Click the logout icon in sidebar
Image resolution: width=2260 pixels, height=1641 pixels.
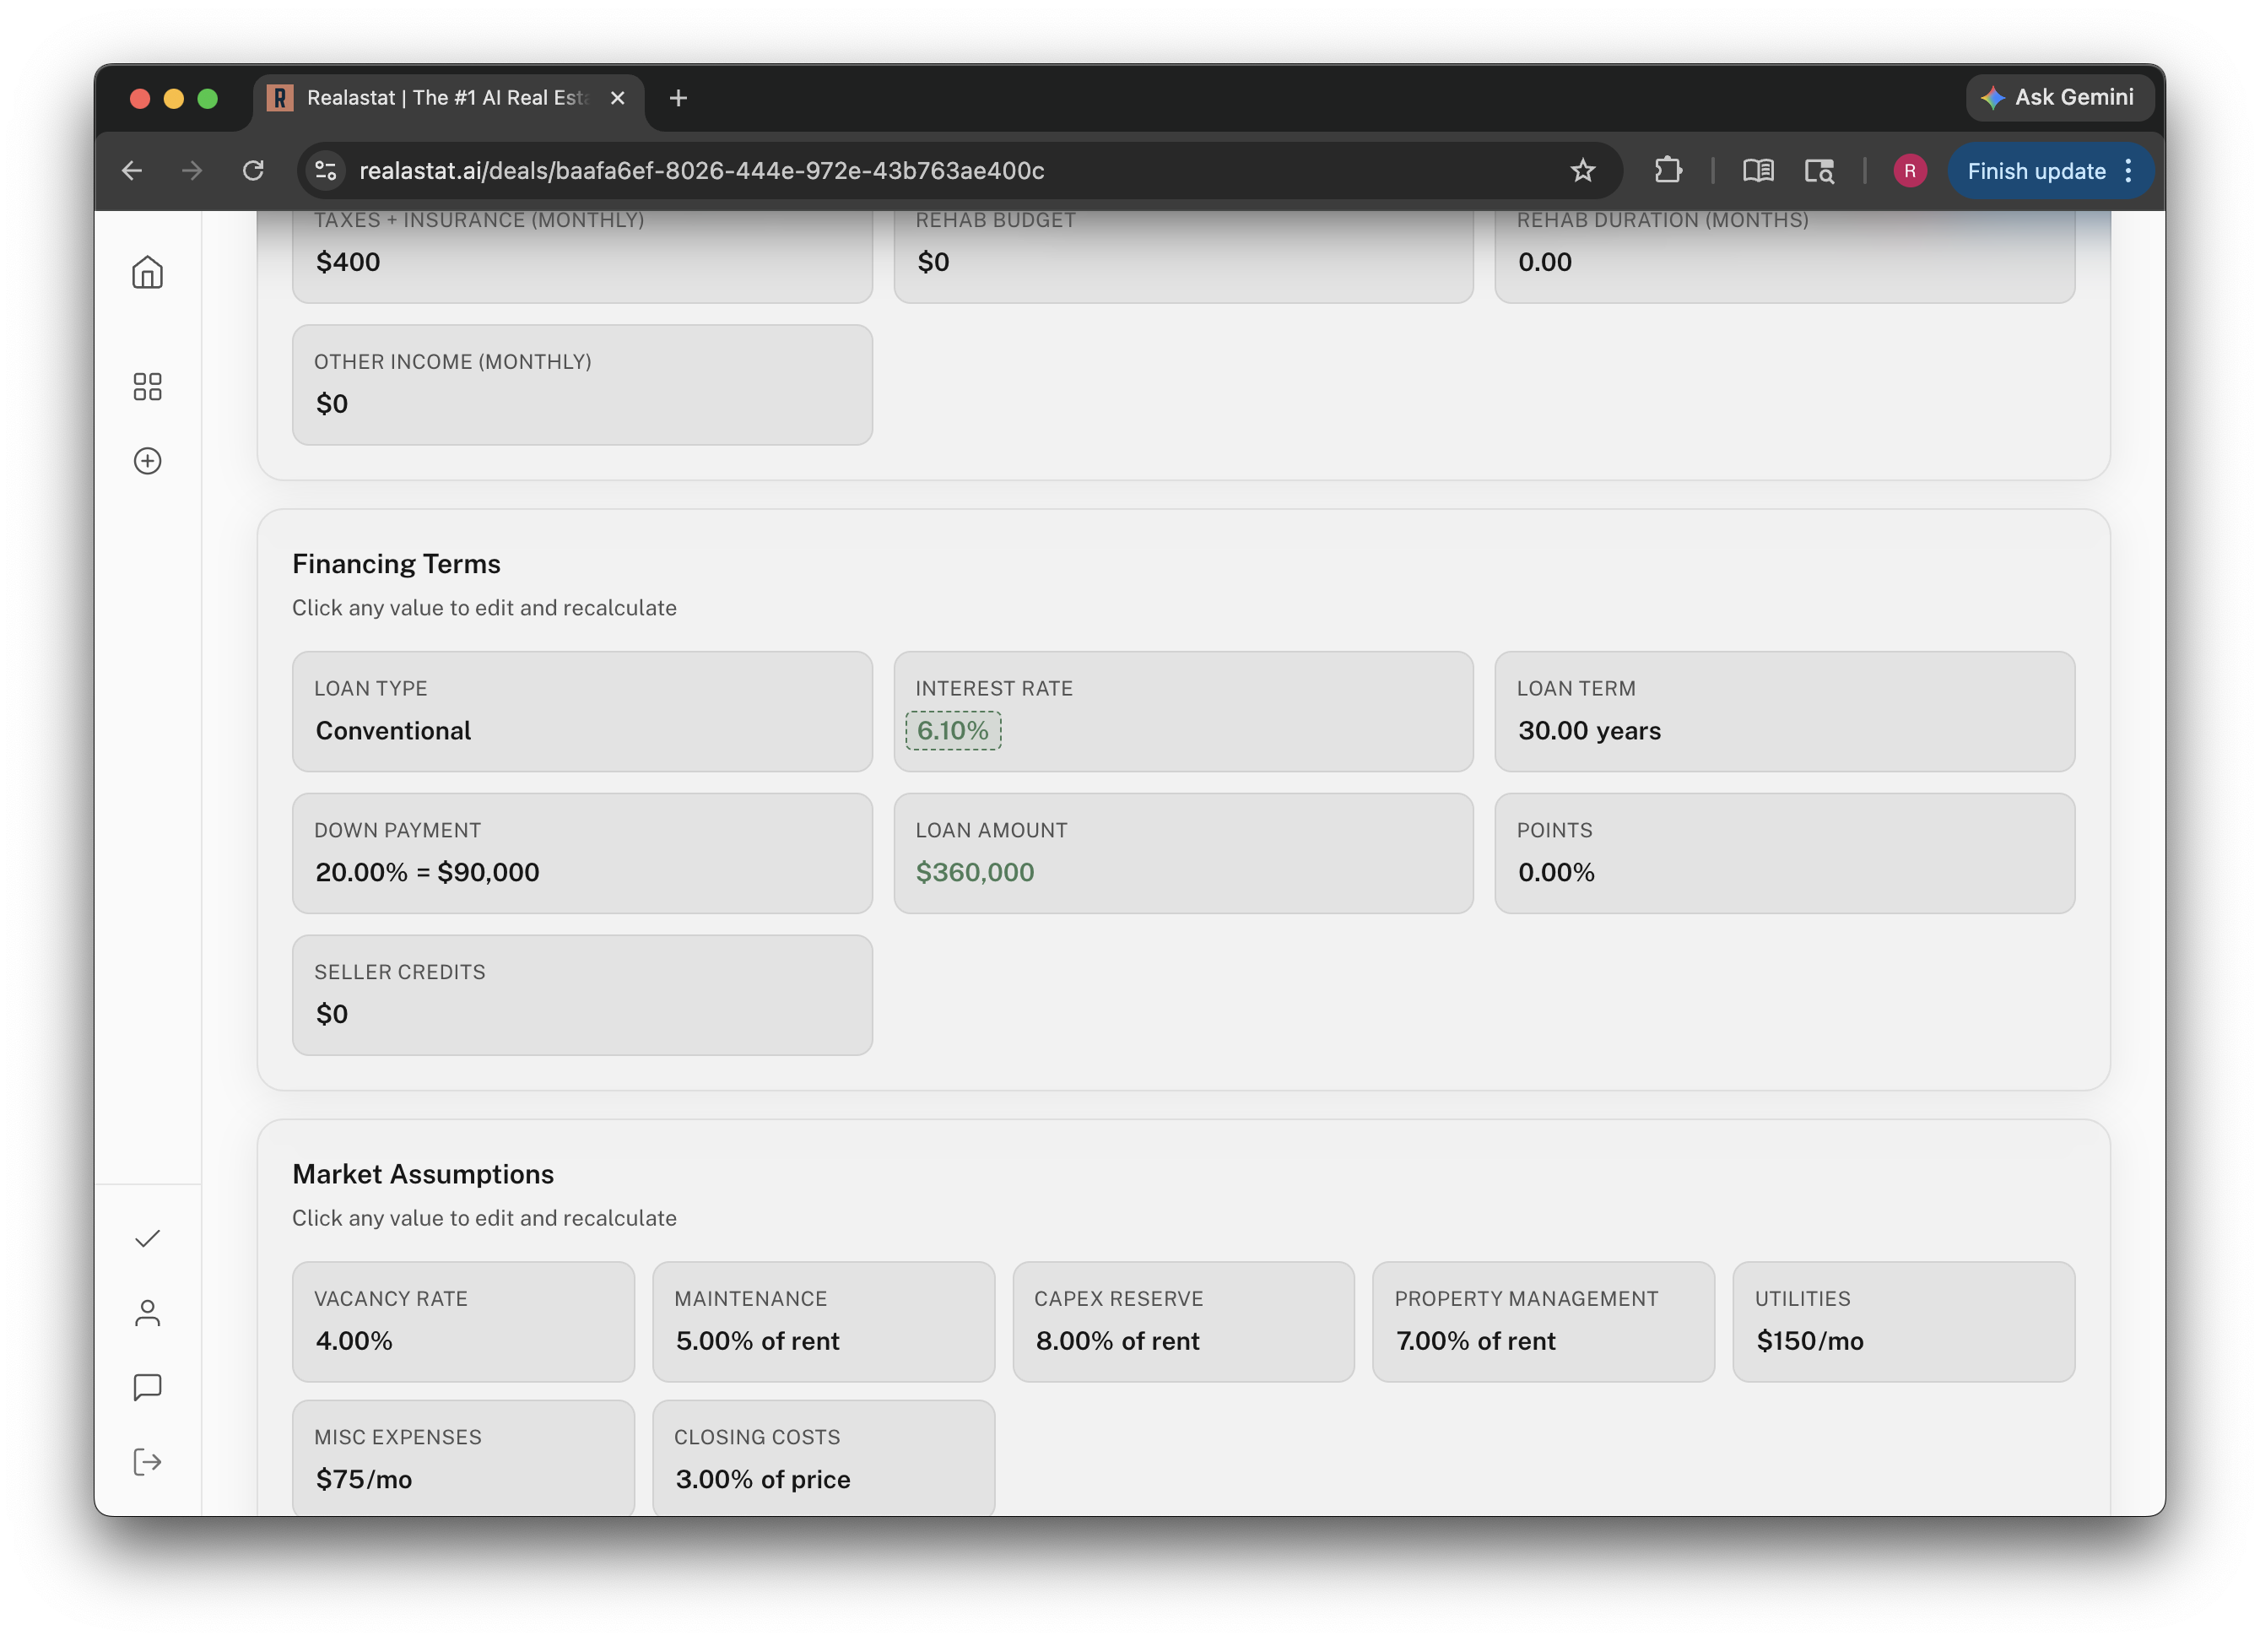[x=148, y=1461]
